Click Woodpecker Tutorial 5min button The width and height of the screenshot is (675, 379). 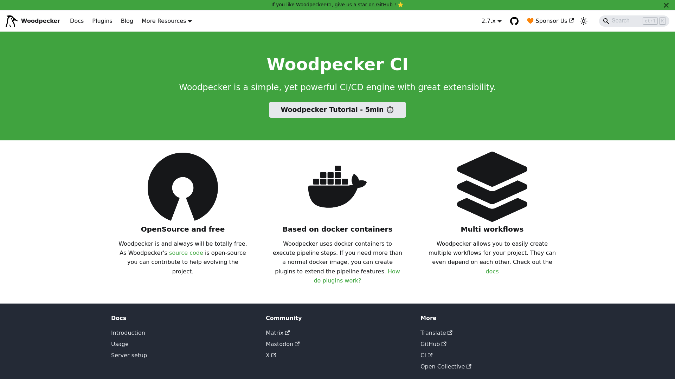[x=337, y=110]
